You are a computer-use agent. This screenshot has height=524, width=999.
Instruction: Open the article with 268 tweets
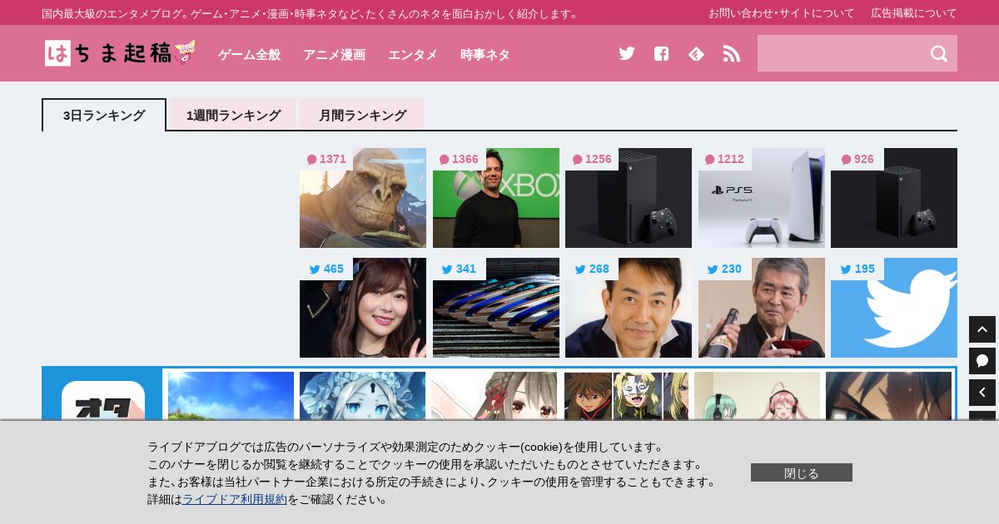[629, 308]
